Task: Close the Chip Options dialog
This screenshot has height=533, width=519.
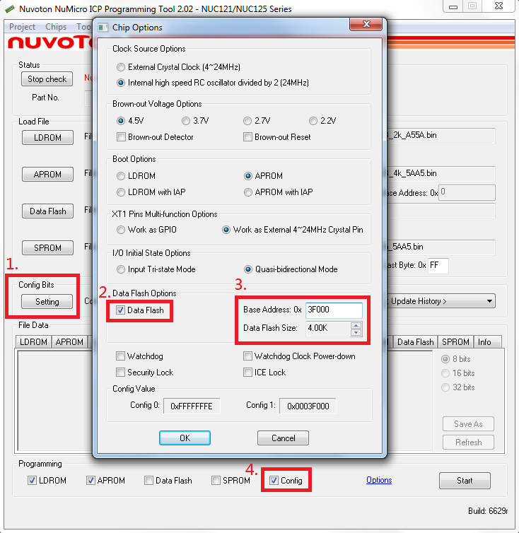Action: pos(366,24)
